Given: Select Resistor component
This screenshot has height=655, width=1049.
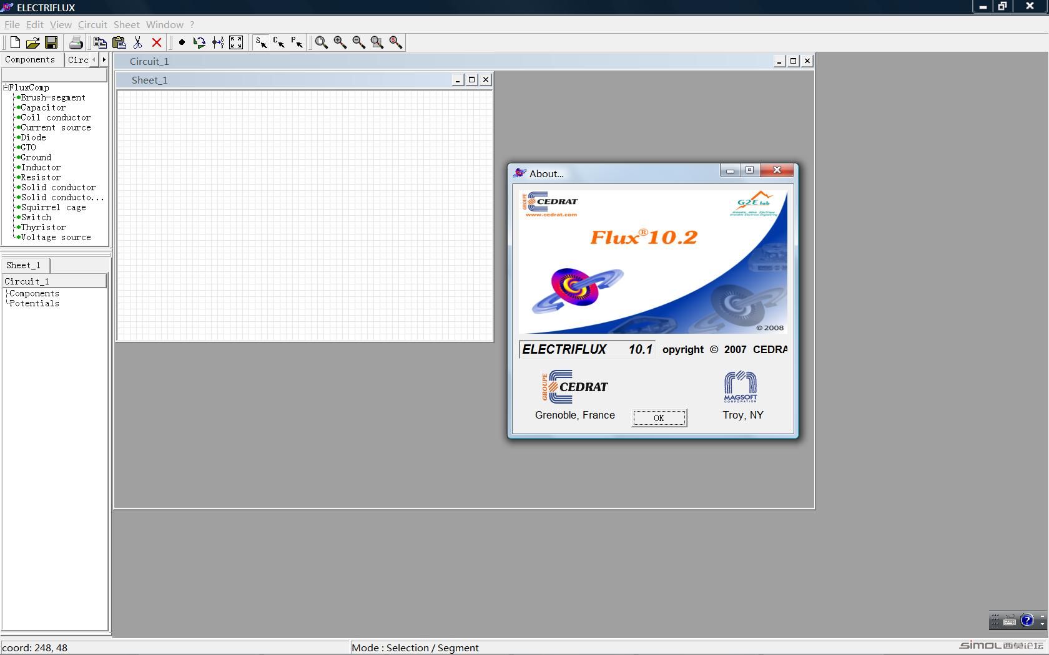Looking at the screenshot, I should tap(41, 178).
